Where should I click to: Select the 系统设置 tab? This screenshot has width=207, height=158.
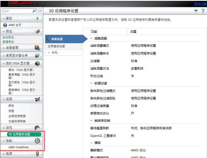[x=66, y=39]
